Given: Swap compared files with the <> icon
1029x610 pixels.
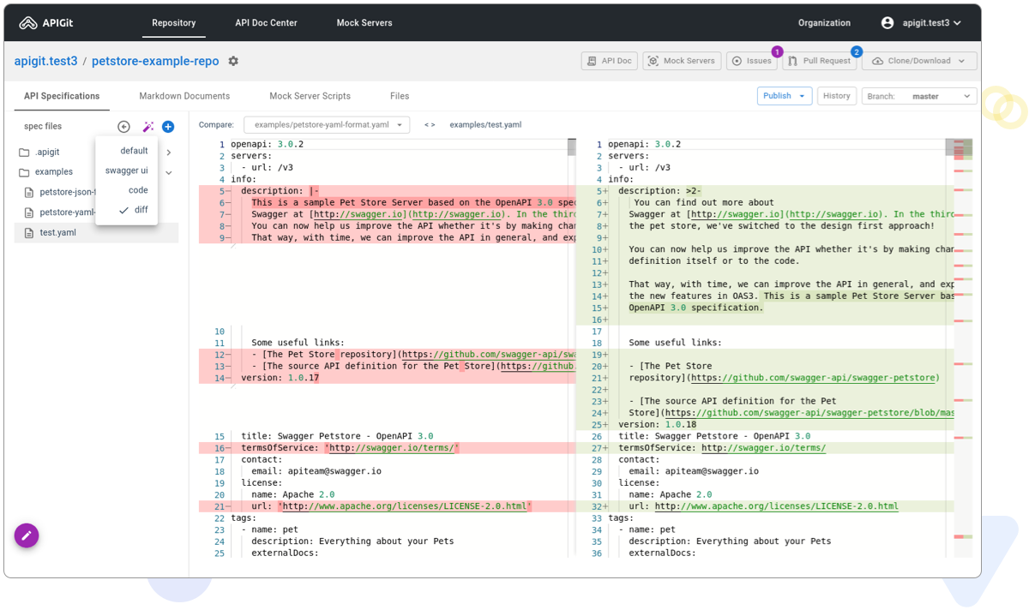Looking at the screenshot, I should pyautogui.click(x=430, y=125).
